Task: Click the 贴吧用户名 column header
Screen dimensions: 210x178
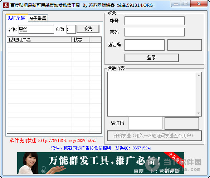Action: [39, 40]
